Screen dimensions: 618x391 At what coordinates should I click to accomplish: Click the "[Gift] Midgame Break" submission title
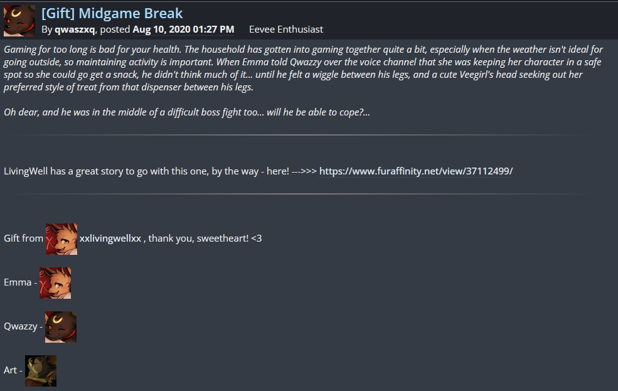[112, 13]
